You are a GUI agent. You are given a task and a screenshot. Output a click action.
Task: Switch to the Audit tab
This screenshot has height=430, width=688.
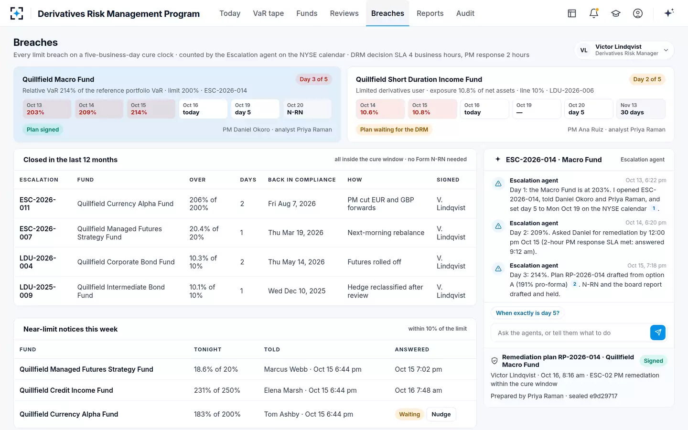coord(465,13)
